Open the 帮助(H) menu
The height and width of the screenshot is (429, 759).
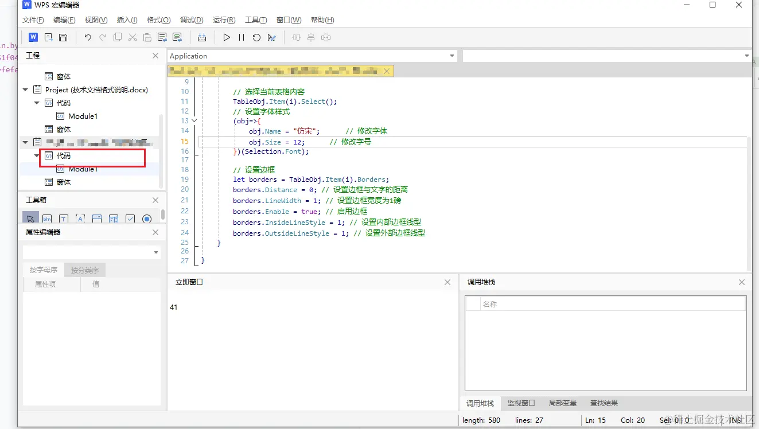click(322, 20)
